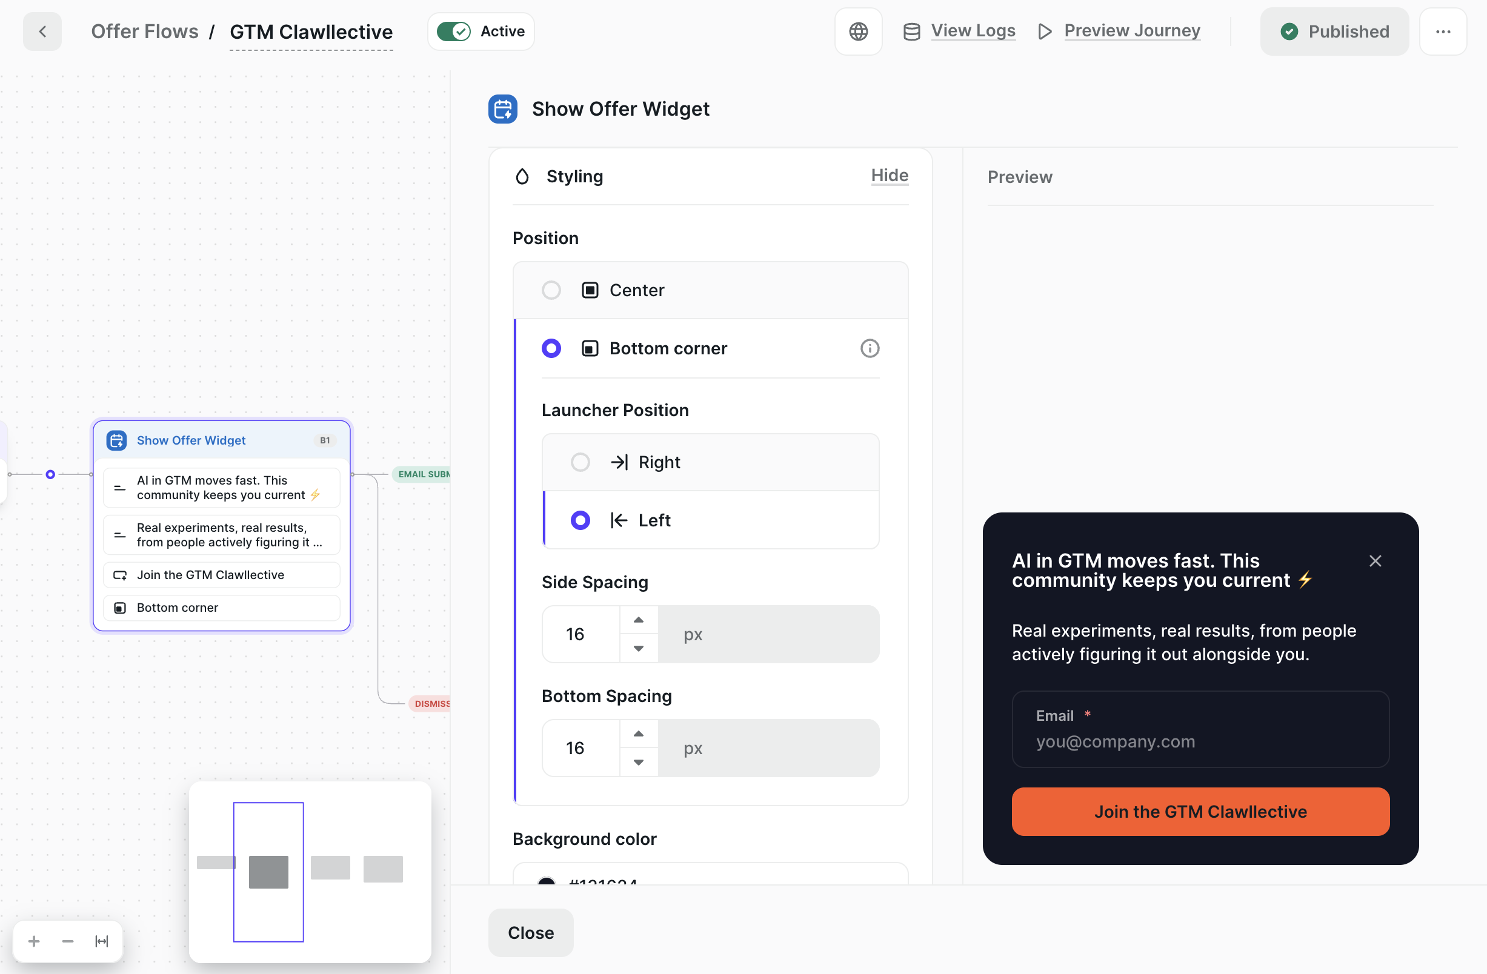Click the purple connector dot on canvas

pyautogui.click(x=50, y=474)
